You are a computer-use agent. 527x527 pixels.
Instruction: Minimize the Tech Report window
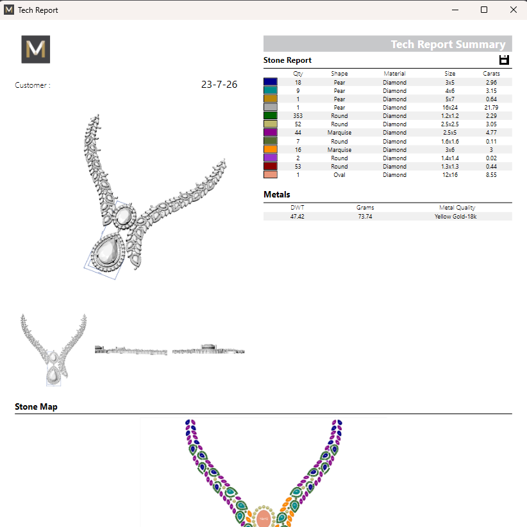pos(455,10)
